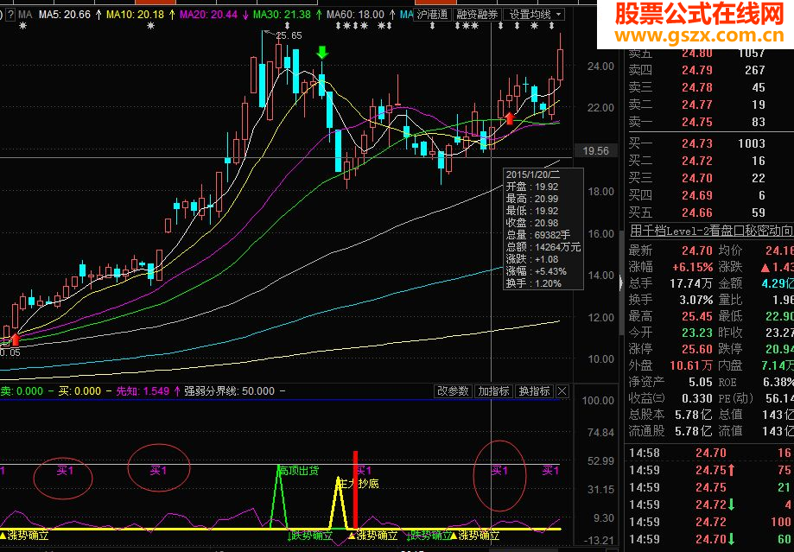Open the 用千档Level-2看盘口秘密动向 link
The height and width of the screenshot is (552, 794).
point(711,231)
